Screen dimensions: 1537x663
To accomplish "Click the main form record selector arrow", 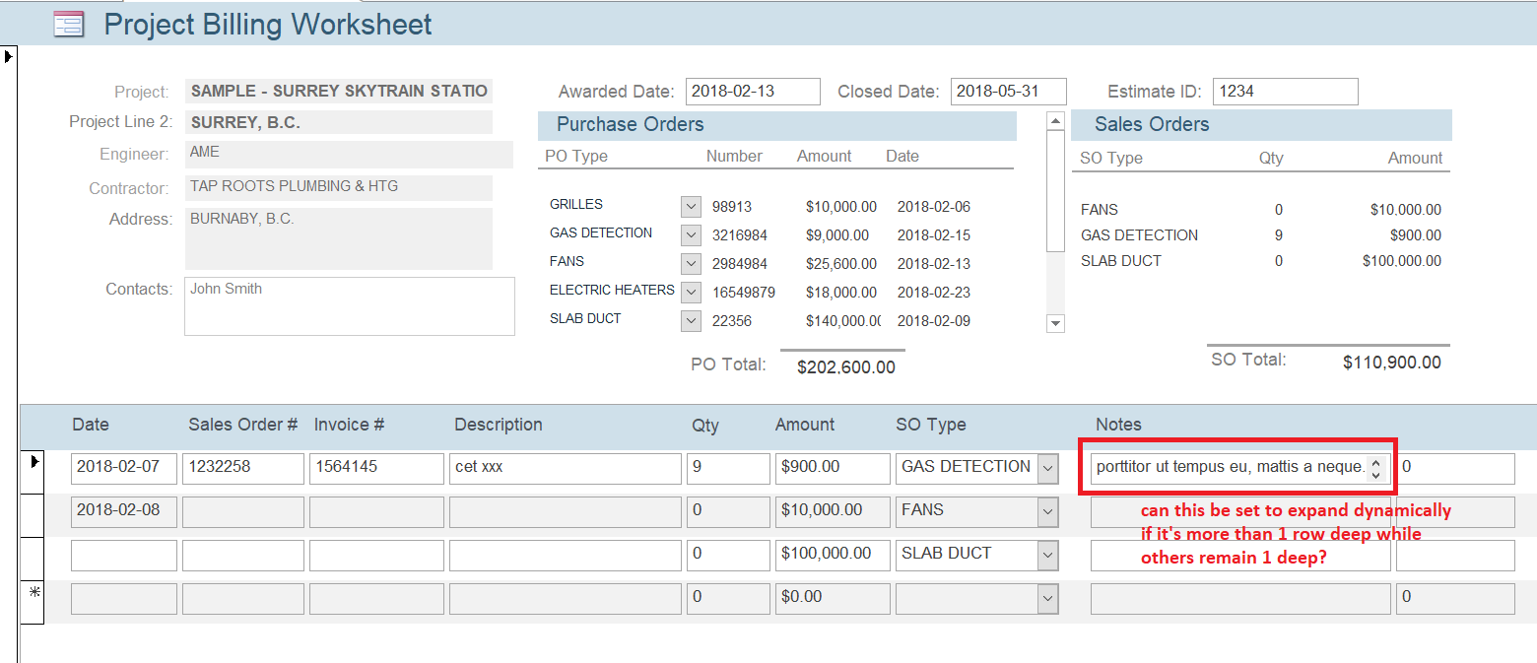I will (x=9, y=56).
